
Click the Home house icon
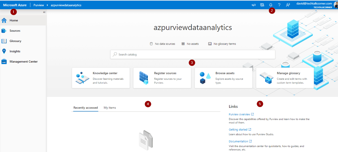click(4, 20)
